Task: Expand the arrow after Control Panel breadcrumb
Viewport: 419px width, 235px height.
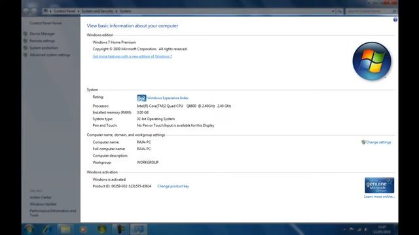Action: click(79, 11)
